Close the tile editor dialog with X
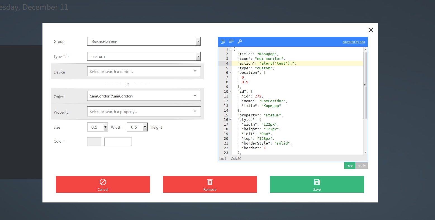 [370, 30]
